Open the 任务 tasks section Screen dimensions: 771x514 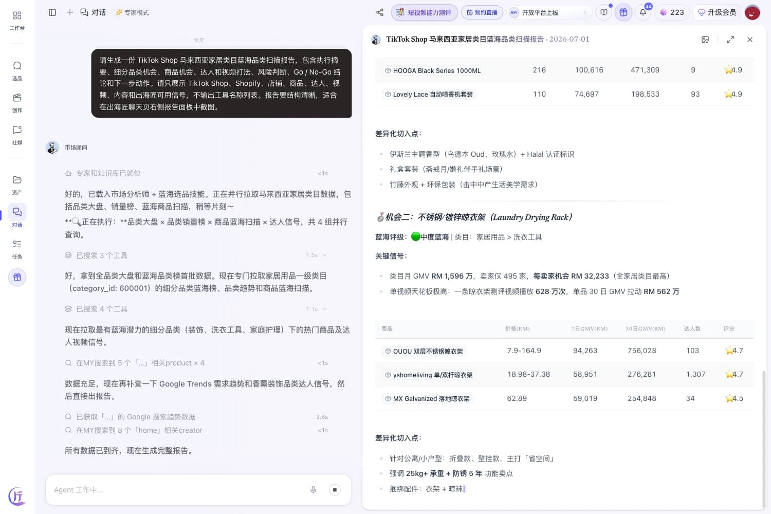(x=17, y=249)
